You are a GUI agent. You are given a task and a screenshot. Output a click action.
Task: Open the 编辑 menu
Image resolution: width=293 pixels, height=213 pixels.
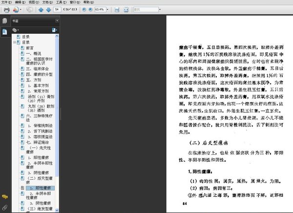(20, 2)
